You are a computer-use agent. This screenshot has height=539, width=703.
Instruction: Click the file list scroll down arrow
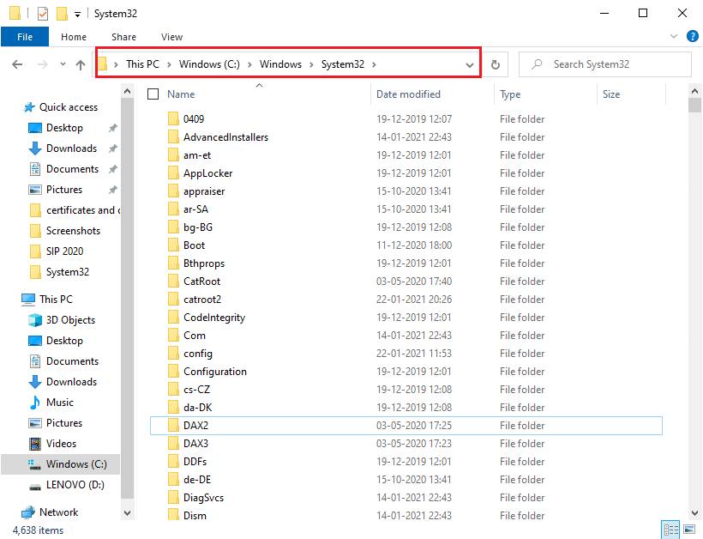pos(695,513)
